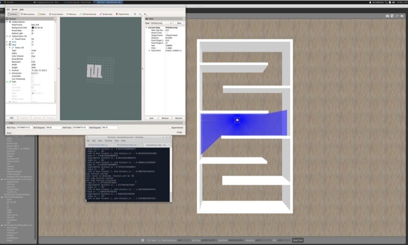408x245 pixels.
Task: Toggle the Grid display checkbox
Action: 32,42
